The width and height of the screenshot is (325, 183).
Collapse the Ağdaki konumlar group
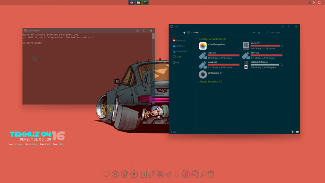[198, 82]
